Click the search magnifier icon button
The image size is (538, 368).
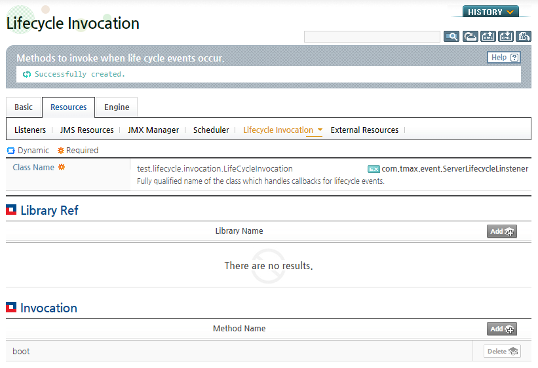click(452, 37)
